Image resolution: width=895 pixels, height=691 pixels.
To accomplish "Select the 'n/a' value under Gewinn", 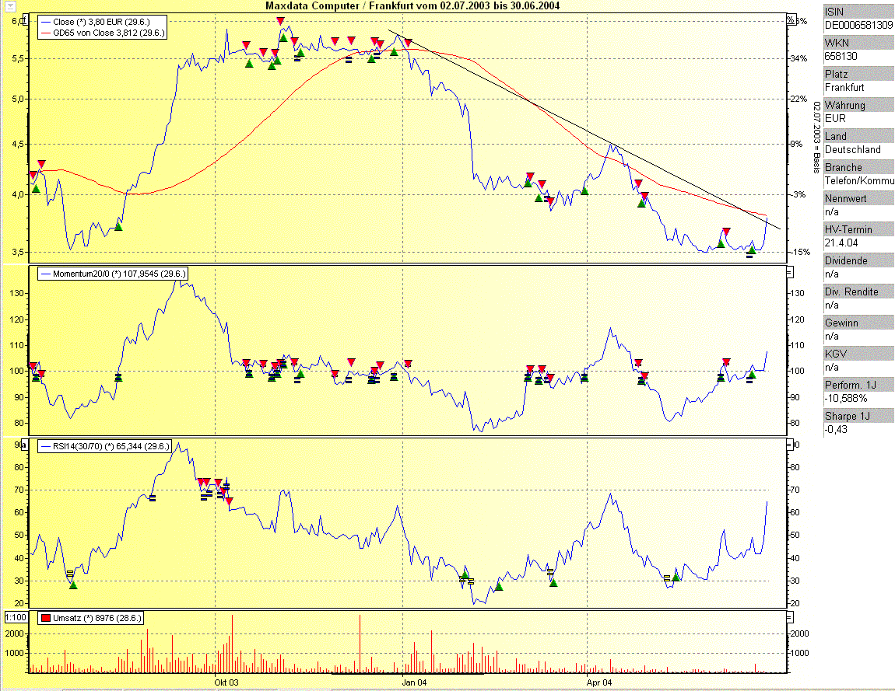I will pyautogui.click(x=832, y=337).
